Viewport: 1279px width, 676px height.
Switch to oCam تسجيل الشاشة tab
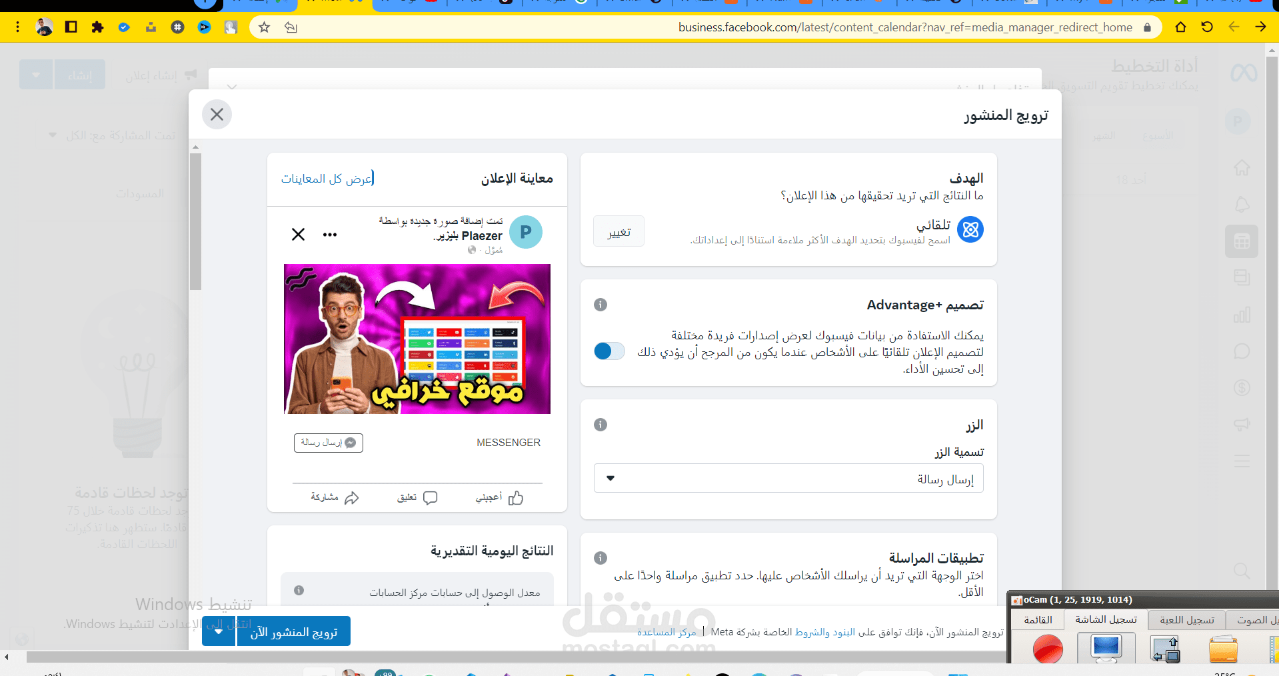pos(1106,620)
